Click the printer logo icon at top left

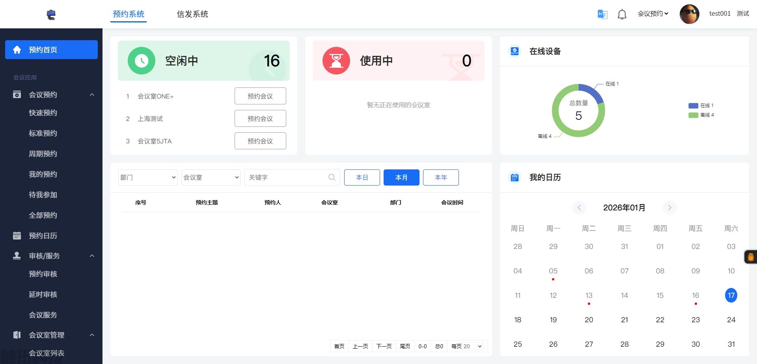pyautogui.click(x=51, y=14)
